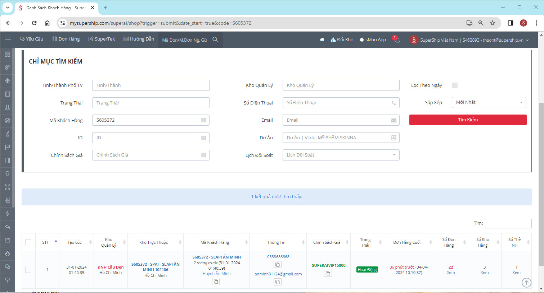Click the login arrow icon in sidebar
544x293 pixels.
[x=7, y=200]
